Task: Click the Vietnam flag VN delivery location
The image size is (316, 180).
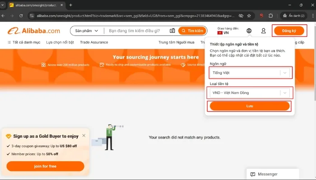Action: [x=223, y=33]
